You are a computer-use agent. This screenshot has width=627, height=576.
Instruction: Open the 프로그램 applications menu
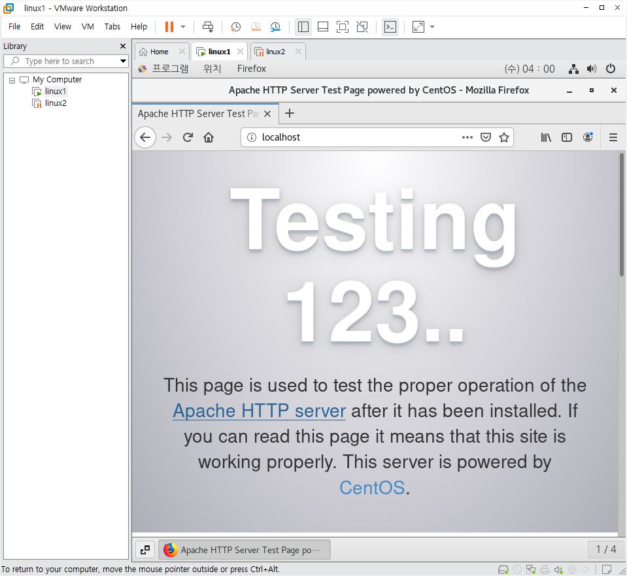(x=169, y=69)
